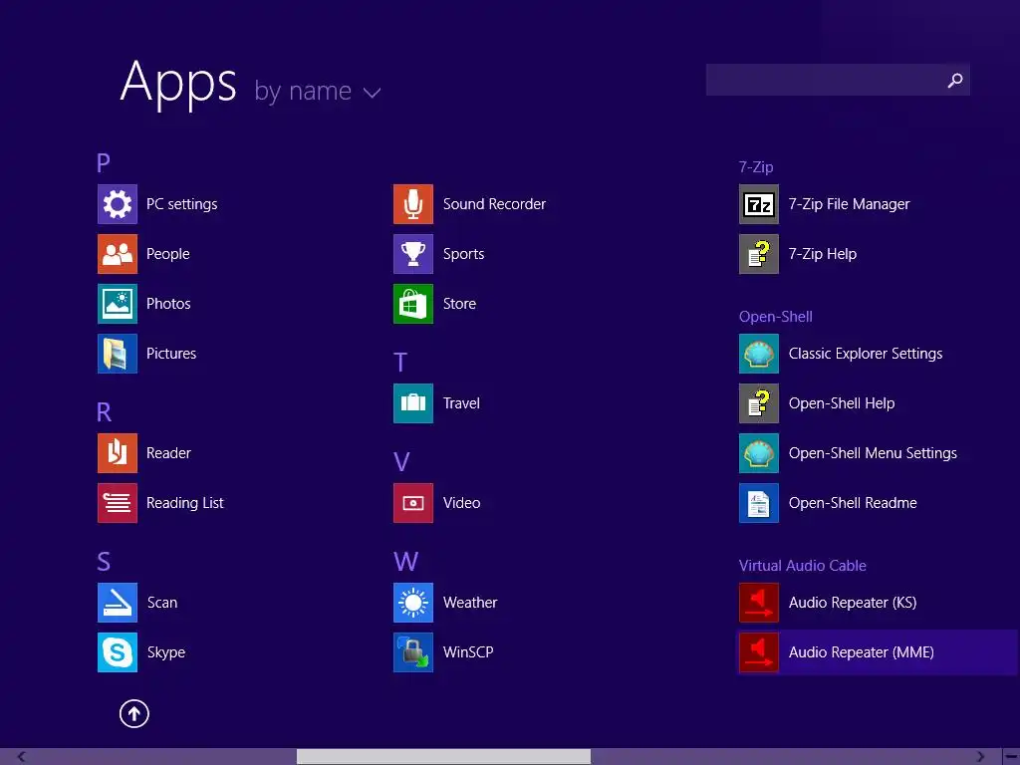
Task: Open the PC settings gear icon
Action: point(118,204)
